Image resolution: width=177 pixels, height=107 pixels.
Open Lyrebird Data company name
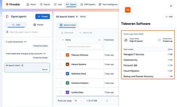coord(77,92)
